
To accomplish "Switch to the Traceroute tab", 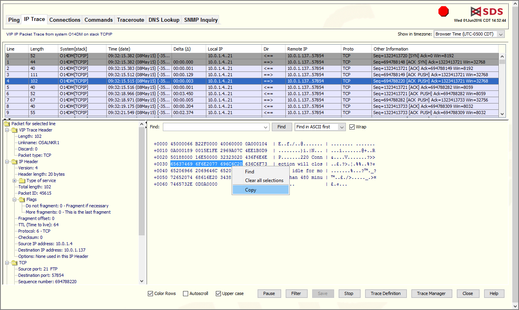I will pos(130,20).
